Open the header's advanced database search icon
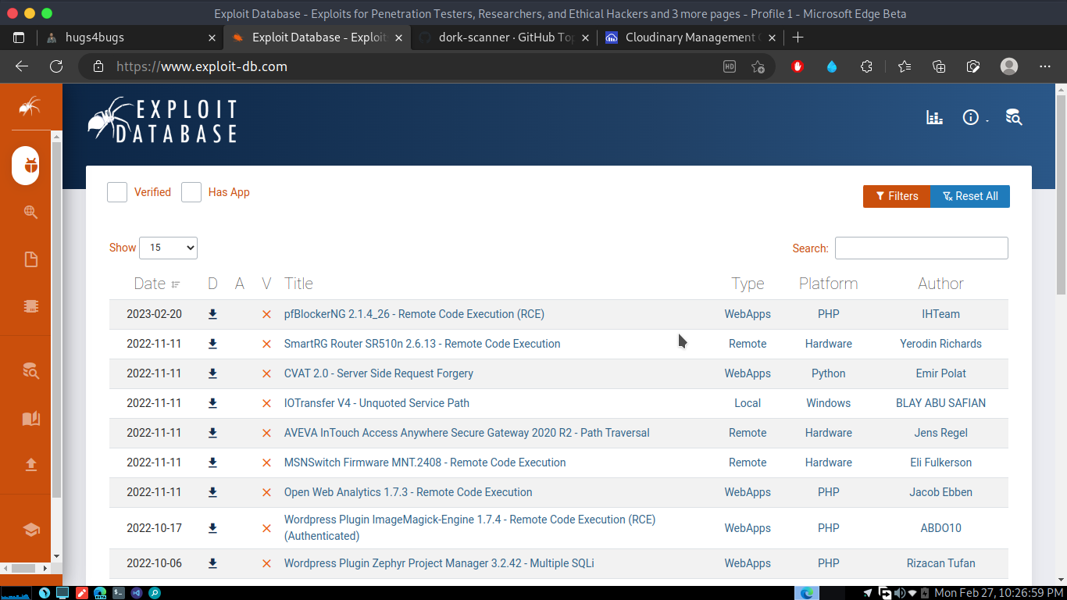Image resolution: width=1067 pixels, height=600 pixels. 1014,117
